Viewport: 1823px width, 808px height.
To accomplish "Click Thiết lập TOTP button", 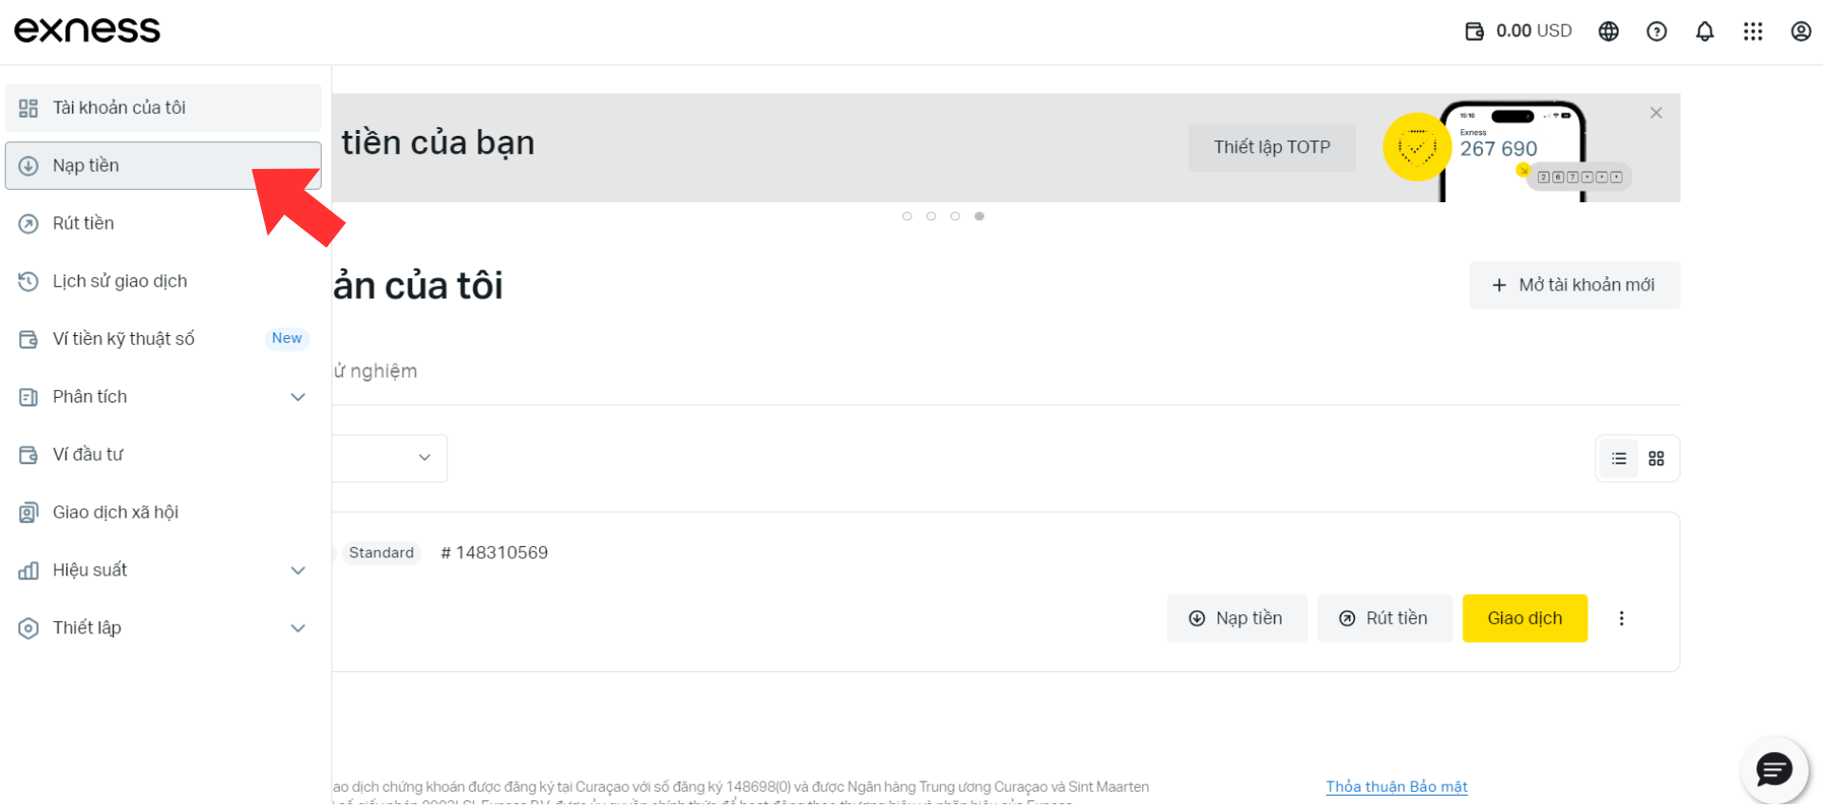I will (x=1271, y=147).
